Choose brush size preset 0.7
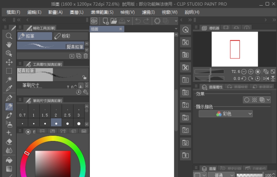Viewport: 277px width, 177px height. [22, 111]
